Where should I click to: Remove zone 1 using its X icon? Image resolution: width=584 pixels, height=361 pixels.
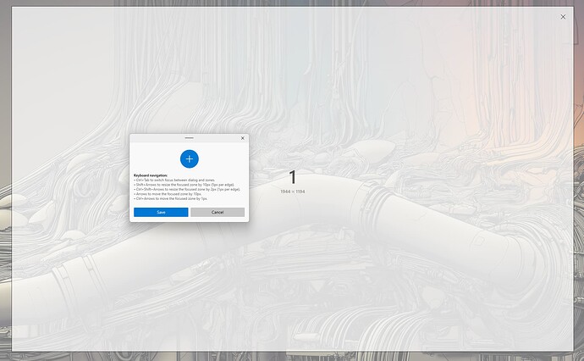click(563, 16)
